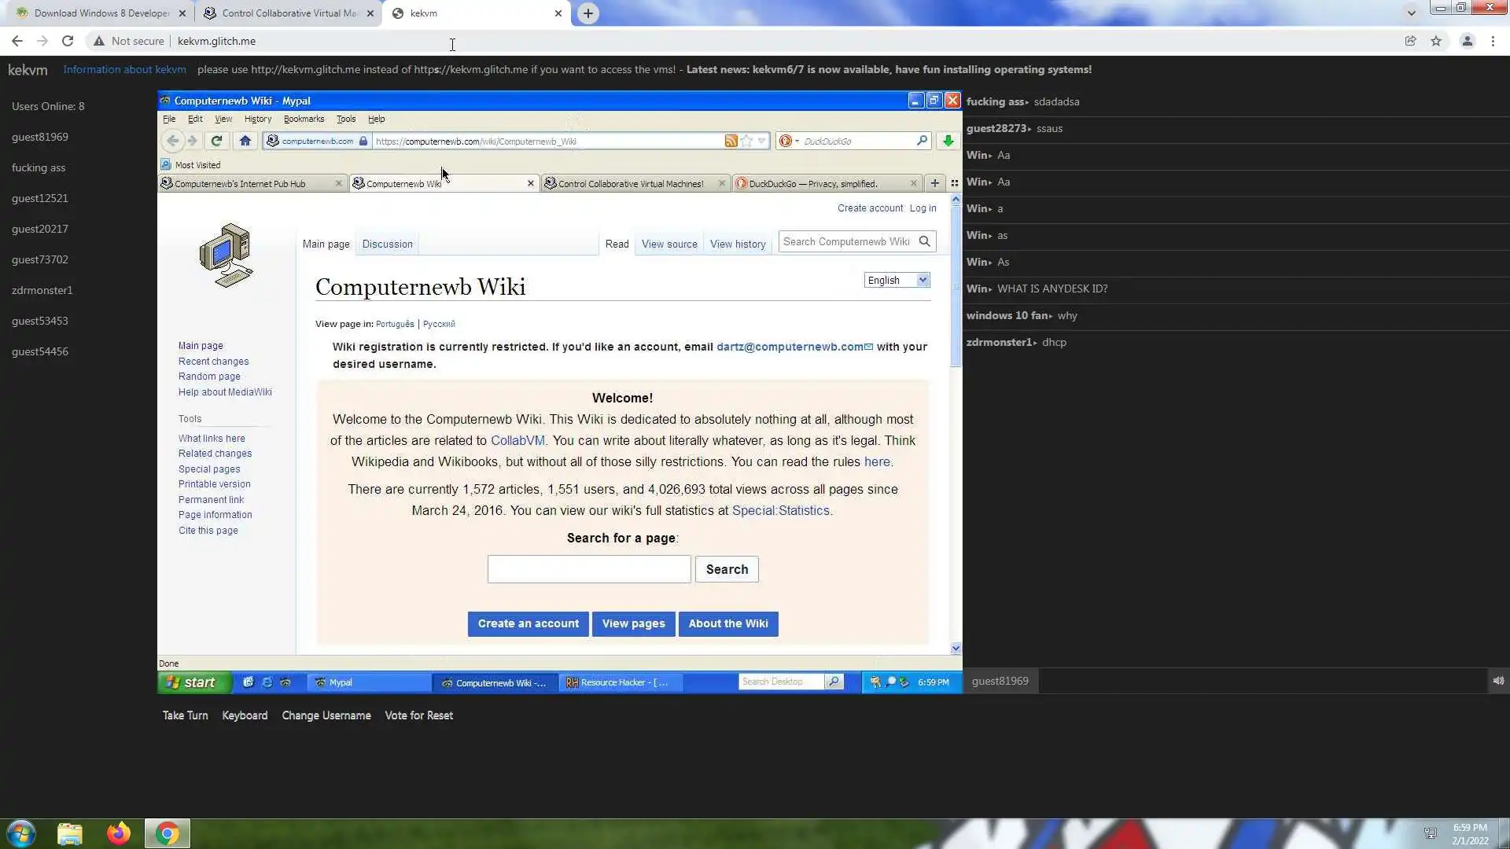1510x849 pixels.
Task: Click the Create an account button
Action: 528,623
